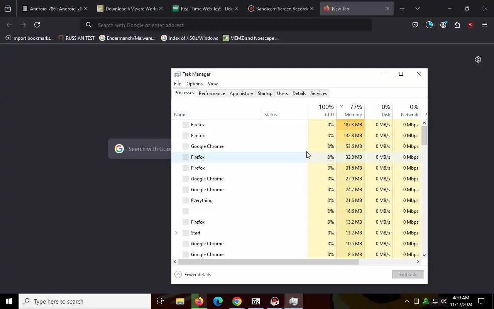Click Task Manager vertical scrollbar thumb
This screenshot has width=494, height=309.
425,136
